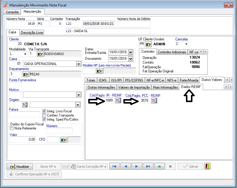Click Departamento search hand icon
The width and height of the screenshot is (237, 188).
click(x=26, y=74)
